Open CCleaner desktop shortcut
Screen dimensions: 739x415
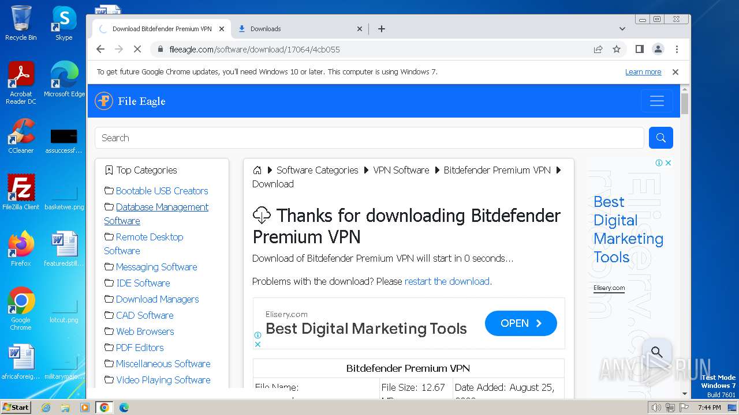point(21,136)
